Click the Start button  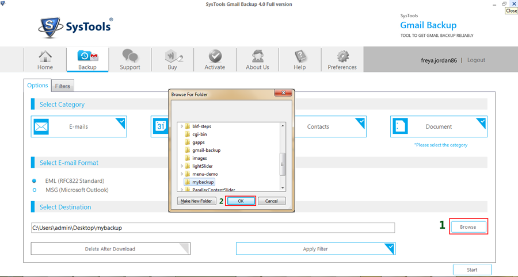(x=472, y=270)
